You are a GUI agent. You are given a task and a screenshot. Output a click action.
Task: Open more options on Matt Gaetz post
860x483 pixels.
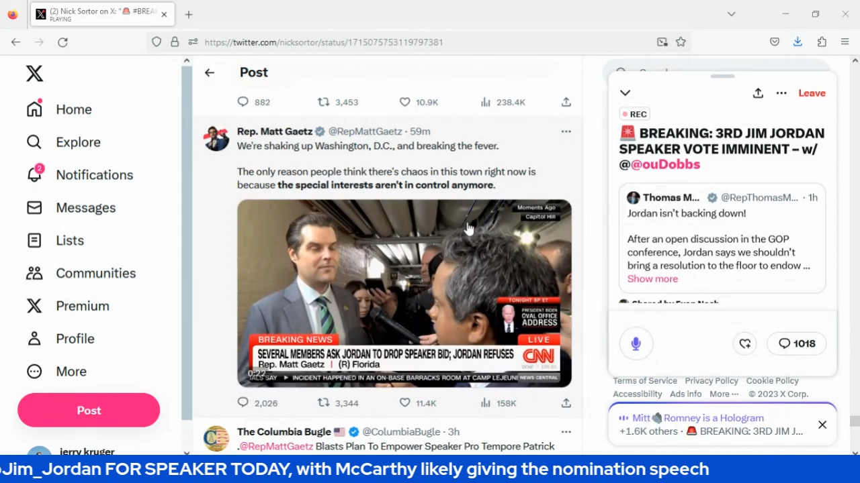point(566,131)
